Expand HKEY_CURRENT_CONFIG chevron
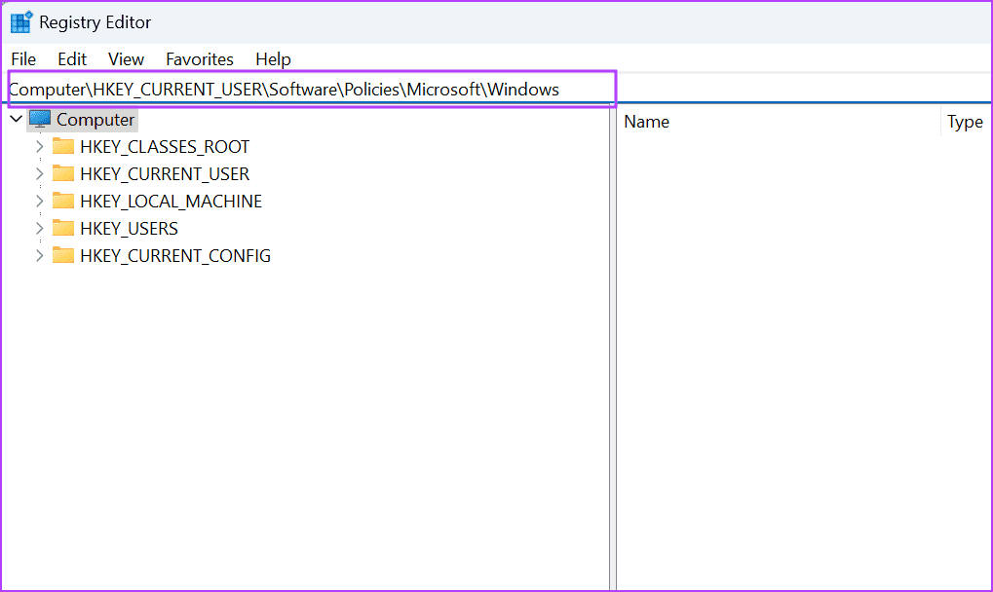 tap(39, 255)
